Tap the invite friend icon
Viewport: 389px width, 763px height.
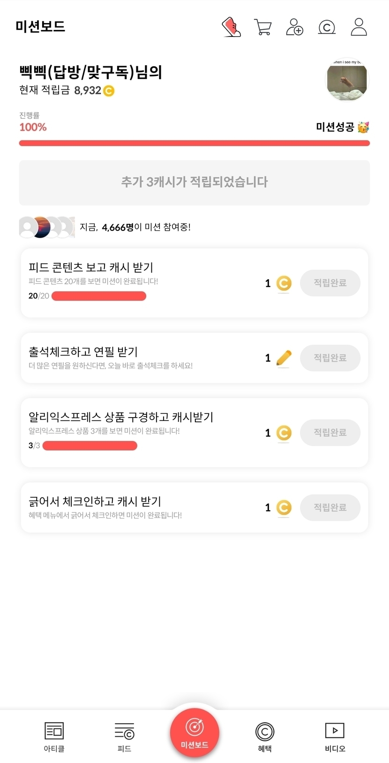coord(294,27)
